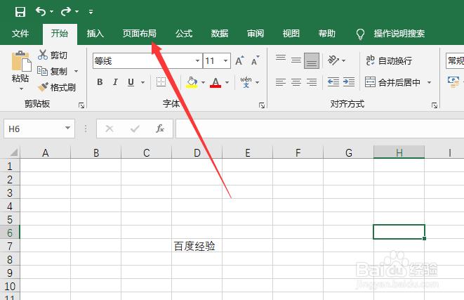Enable 自动换行 wrap text
The height and width of the screenshot is (300, 464).
(389, 60)
